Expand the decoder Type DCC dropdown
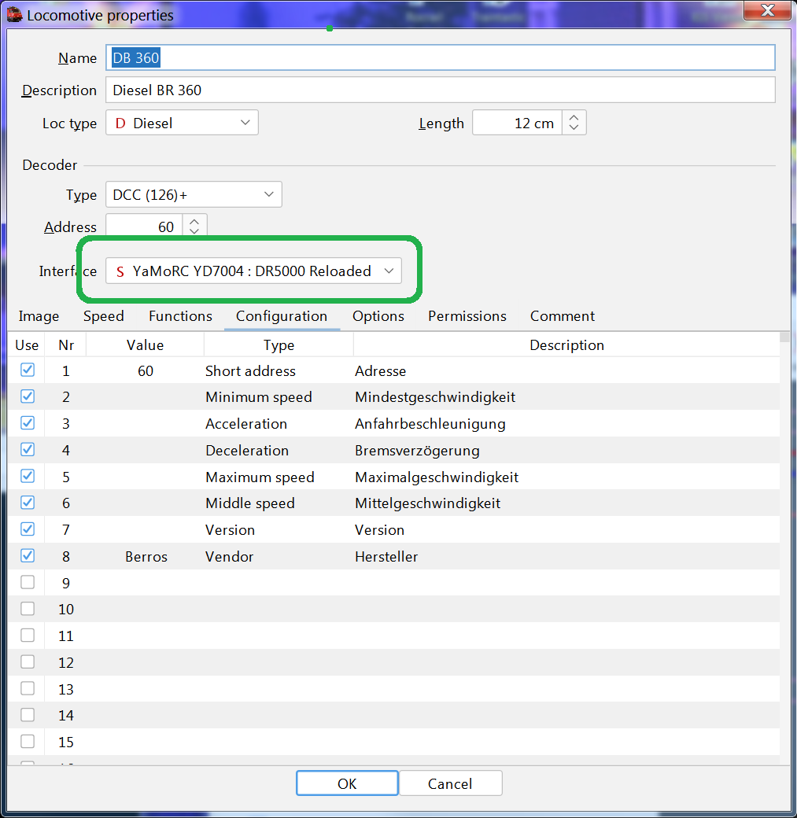This screenshot has width=797, height=818. pos(194,194)
